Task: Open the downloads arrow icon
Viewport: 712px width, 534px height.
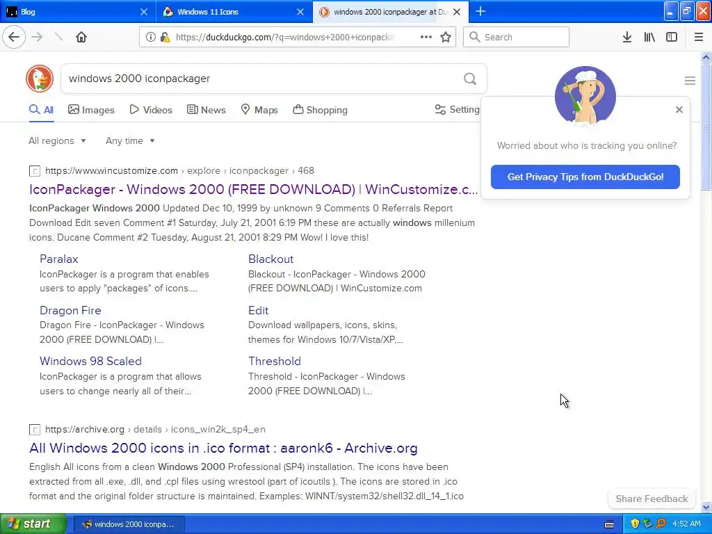Action: [x=627, y=37]
